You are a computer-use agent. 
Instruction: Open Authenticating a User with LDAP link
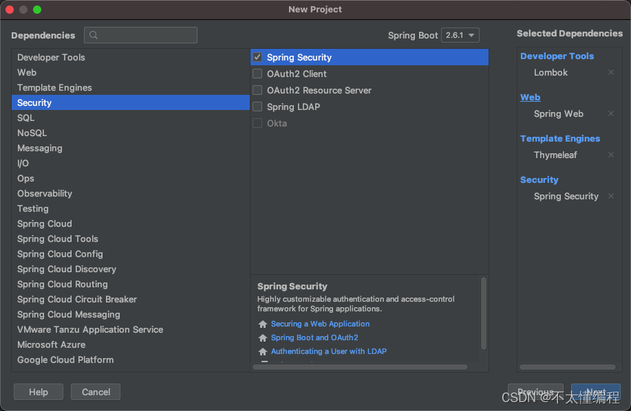pos(329,351)
